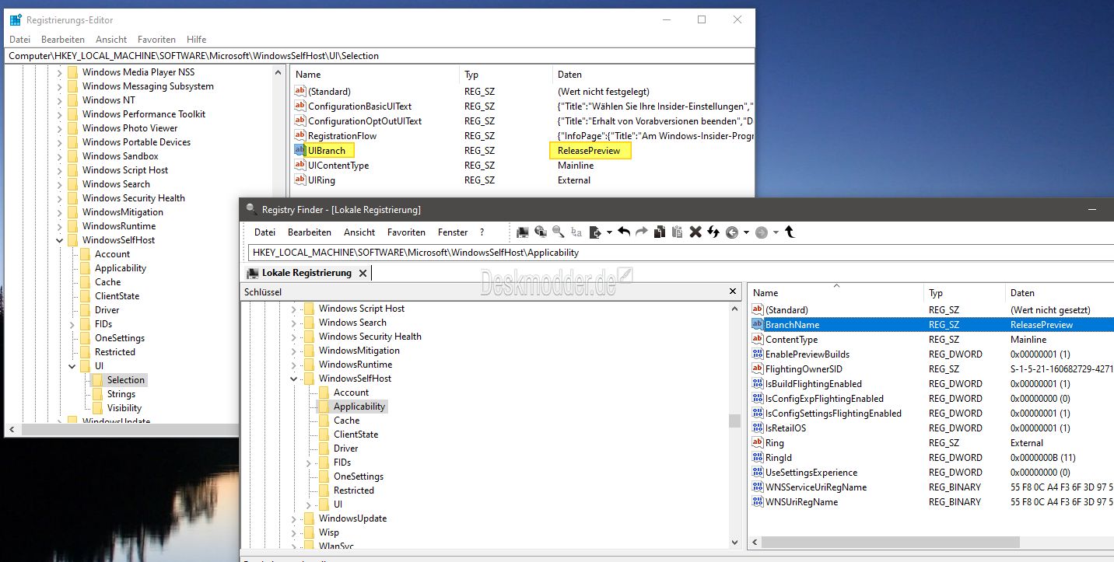The height and width of the screenshot is (562, 1114).
Task: Open the dropdown arrow beside the import/export icon
Action: coord(609,232)
